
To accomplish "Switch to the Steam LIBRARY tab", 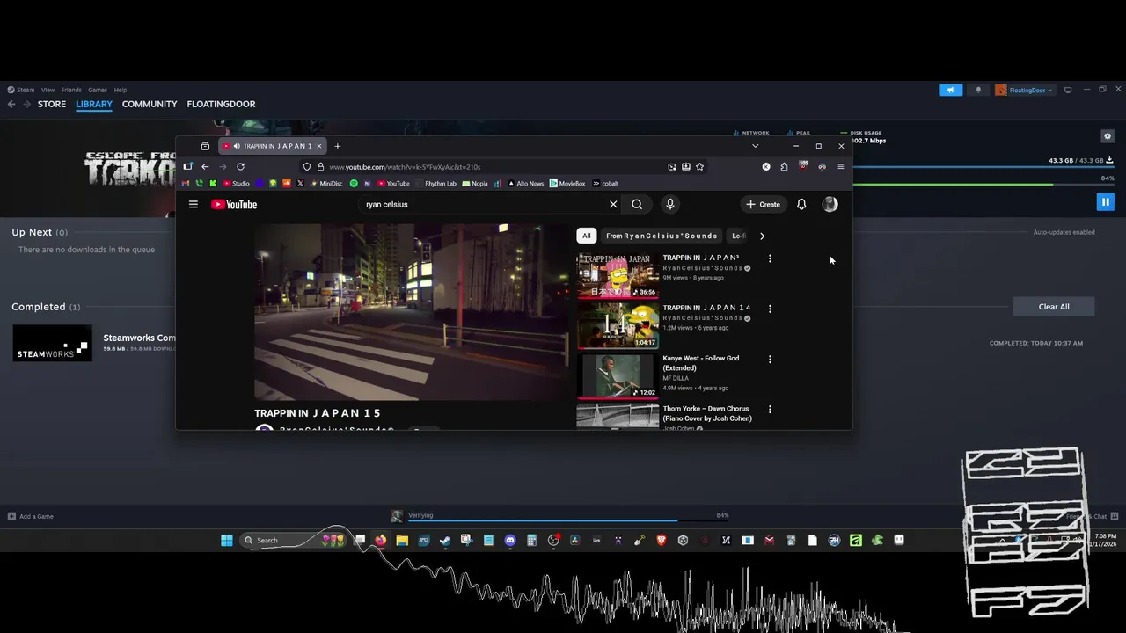I will coord(94,104).
